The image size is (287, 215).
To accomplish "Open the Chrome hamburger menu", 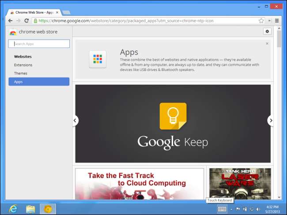I will [x=277, y=20].
